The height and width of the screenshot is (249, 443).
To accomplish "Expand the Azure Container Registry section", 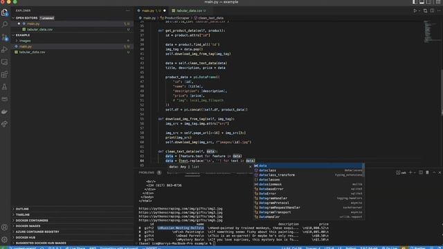I will tap(72, 232).
